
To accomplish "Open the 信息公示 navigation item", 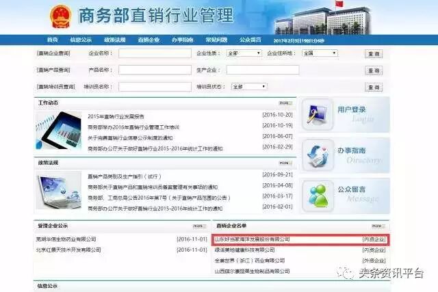I will [x=81, y=40].
